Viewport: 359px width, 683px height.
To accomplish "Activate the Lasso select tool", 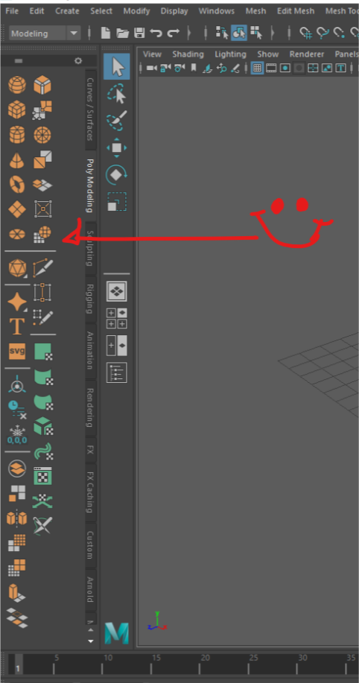I will (116, 94).
